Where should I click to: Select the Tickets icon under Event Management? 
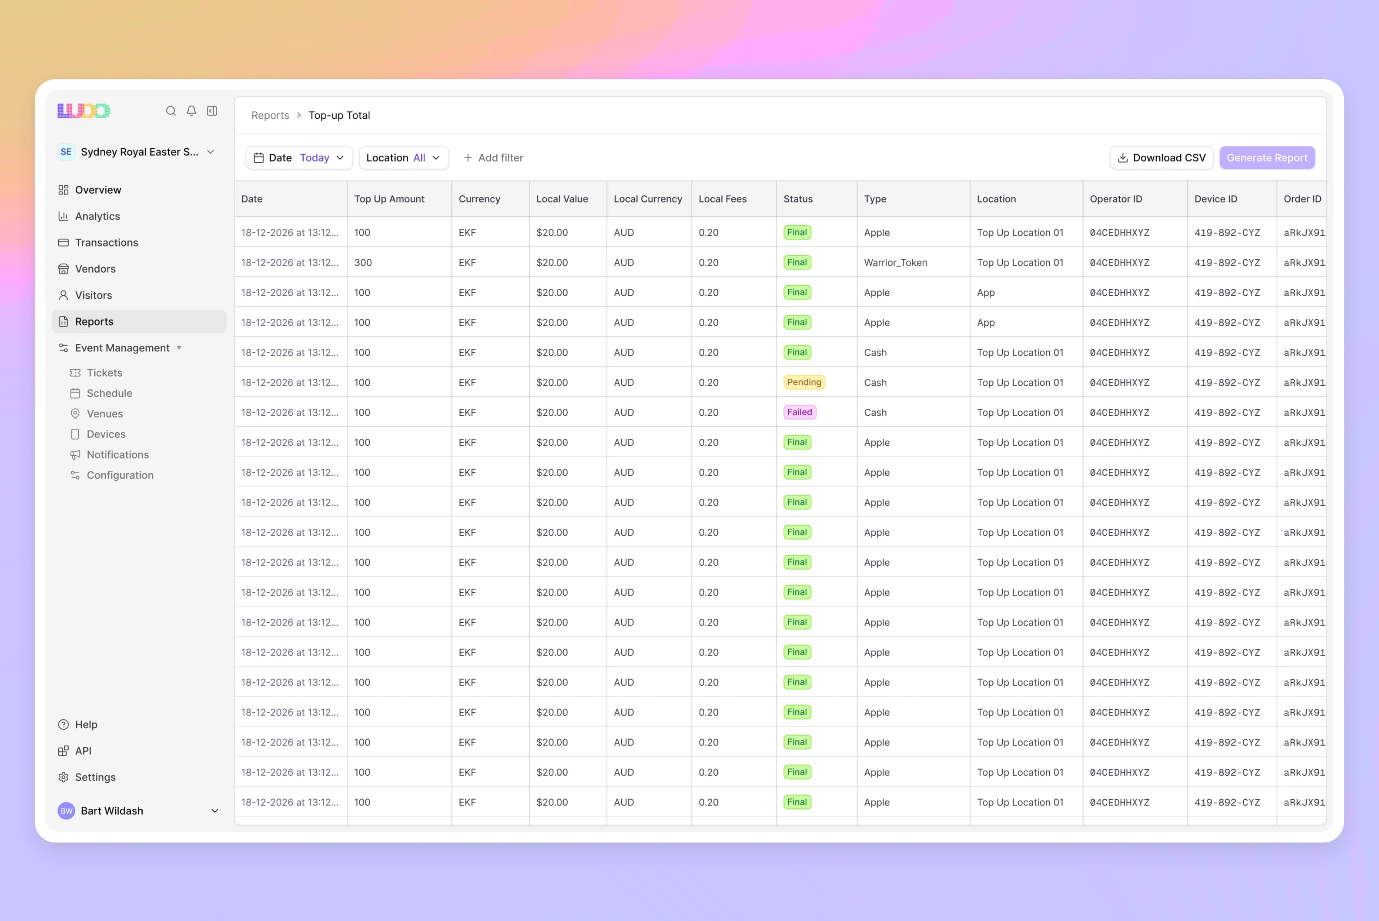75,372
